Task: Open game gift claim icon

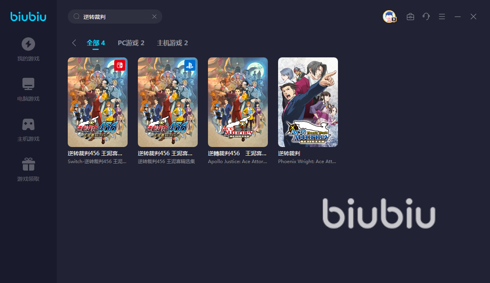Action: click(28, 164)
